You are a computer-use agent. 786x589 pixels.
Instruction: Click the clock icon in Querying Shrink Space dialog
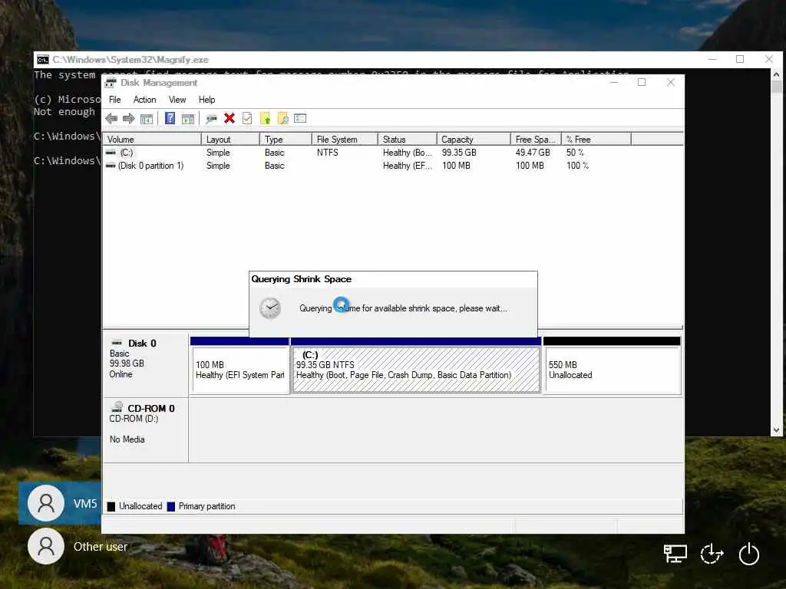[x=270, y=308]
